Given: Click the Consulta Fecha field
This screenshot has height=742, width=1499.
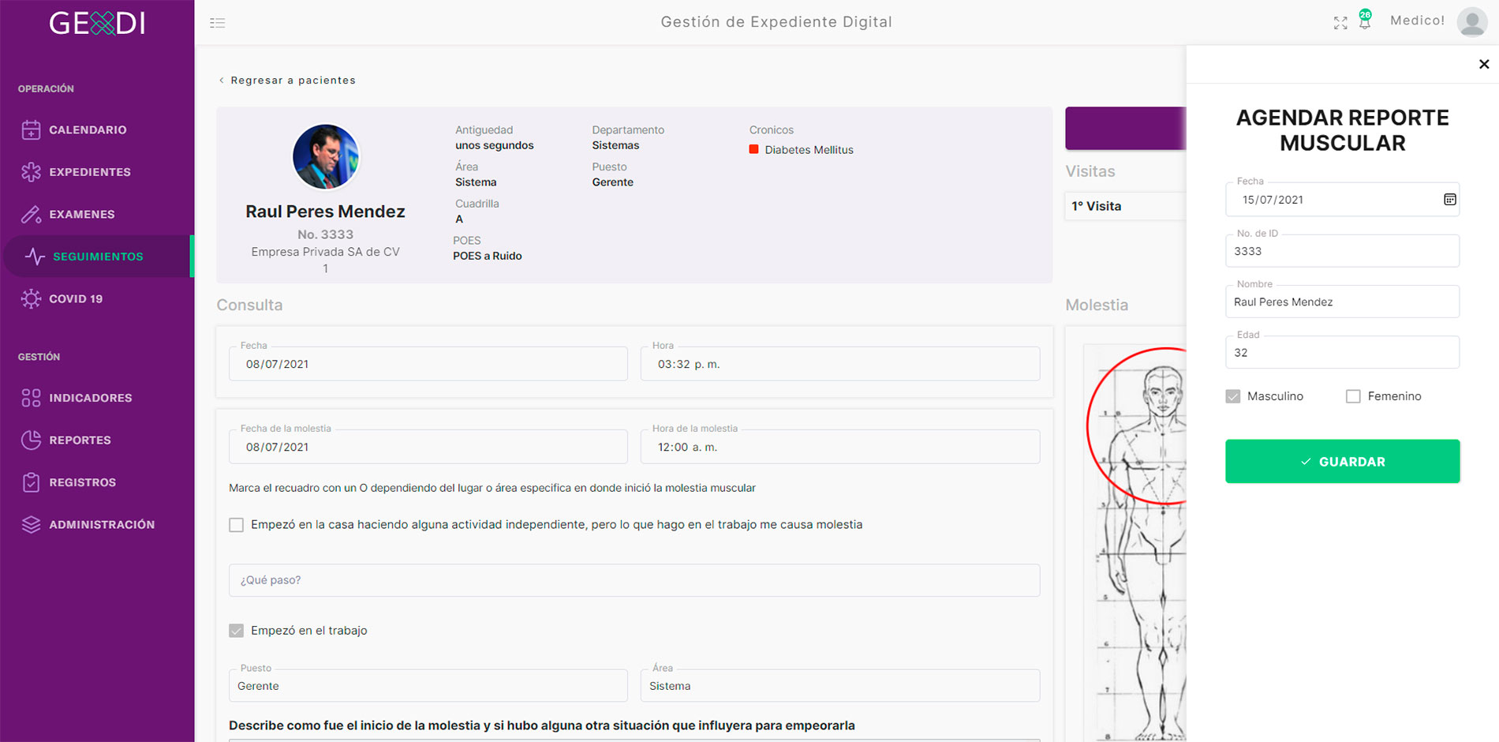Looking at the screenshot, I should click(x=428, y=364).
